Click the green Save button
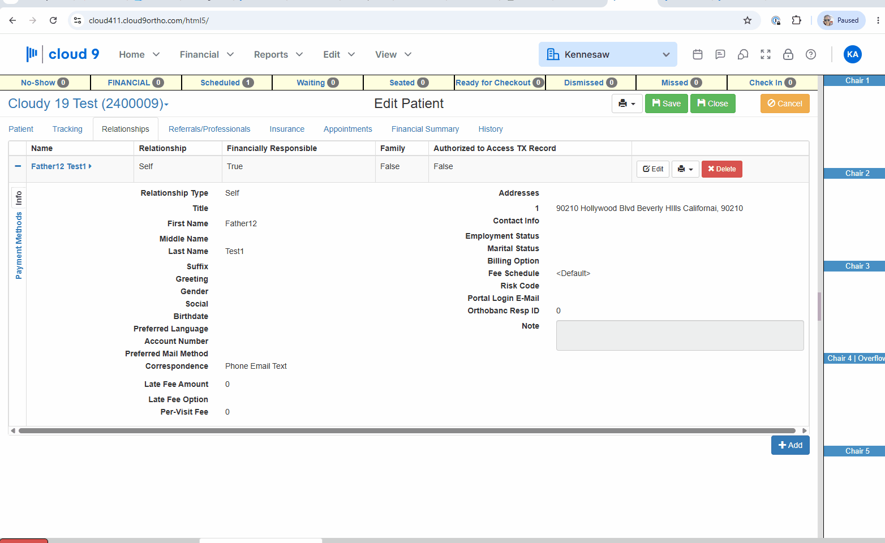885x543 pixels. pos(667,104)
